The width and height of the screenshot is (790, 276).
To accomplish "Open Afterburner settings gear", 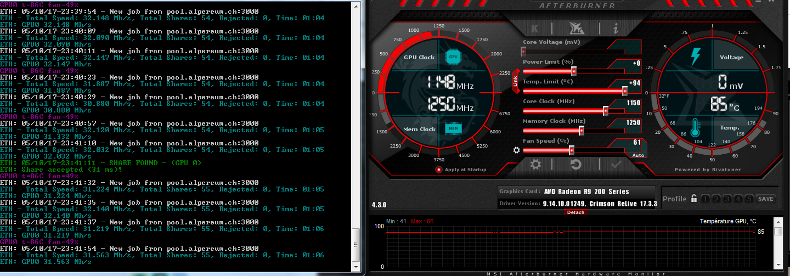I will [x=535, y=164].
